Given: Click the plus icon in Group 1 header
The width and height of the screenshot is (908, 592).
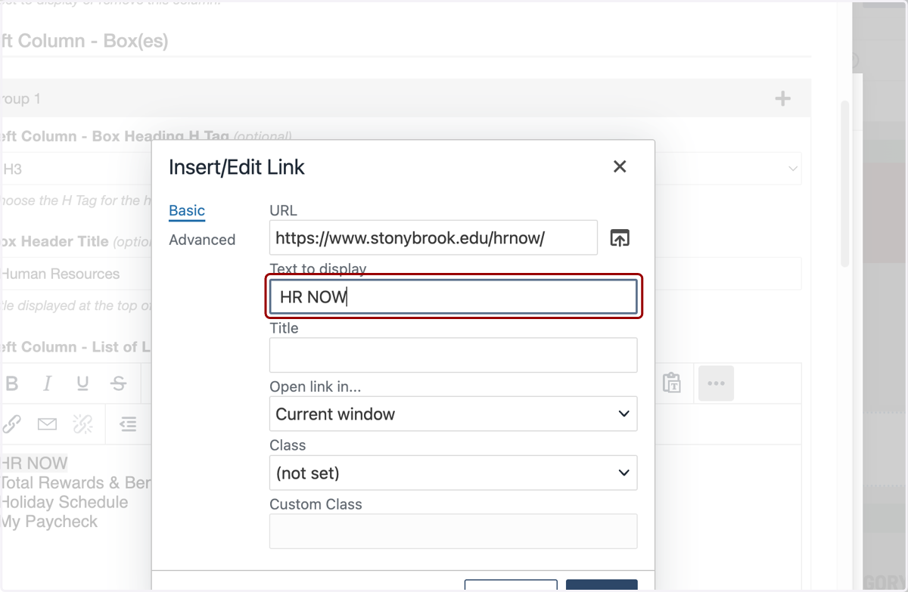Looking at the screenshot, I should pyautogui.click(x=783, y=98).
